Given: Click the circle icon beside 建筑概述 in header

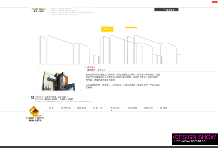Looking at the screenshot, I should (165, 9).
